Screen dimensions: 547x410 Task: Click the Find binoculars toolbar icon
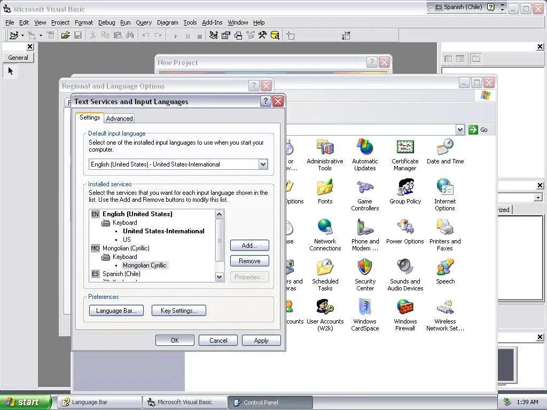[130, 35]
